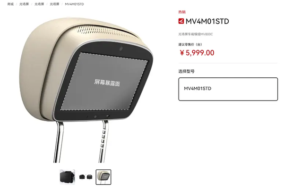
Task: Navigate to the third 光场屏 breadcrumb
Action: (x=54, y=4)
